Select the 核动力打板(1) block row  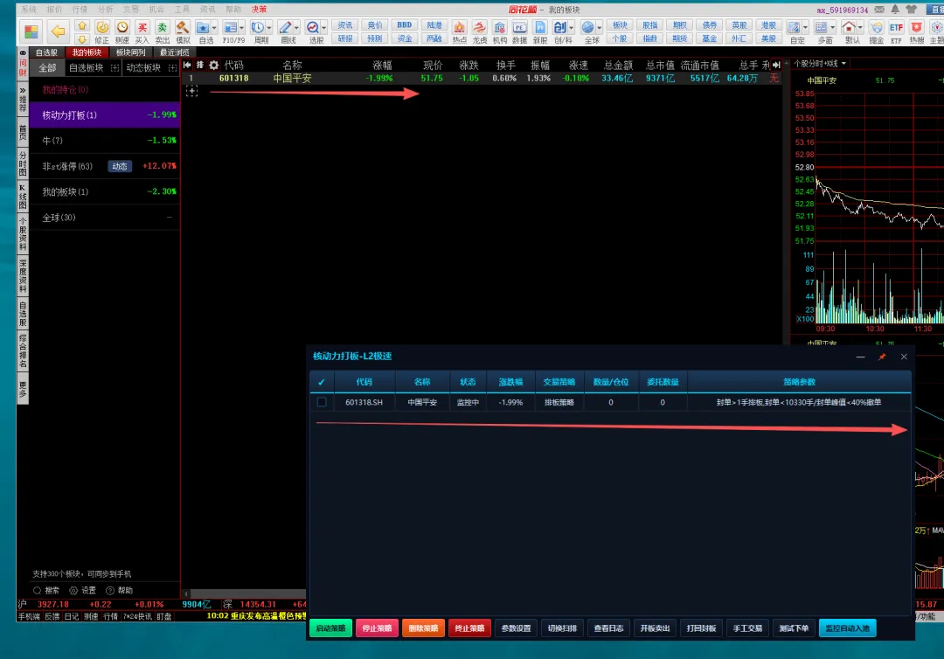pyautogui.click(x=105, y=115)
